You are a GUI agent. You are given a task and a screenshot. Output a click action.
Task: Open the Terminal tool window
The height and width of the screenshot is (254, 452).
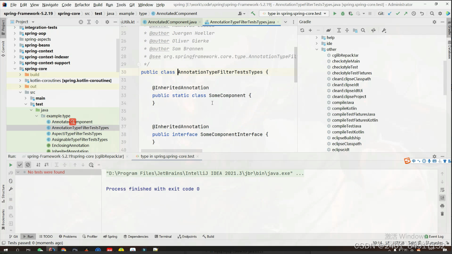[x=163, y=236]
